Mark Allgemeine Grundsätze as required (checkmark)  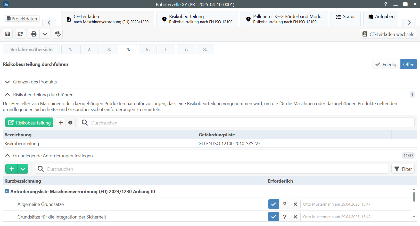(x=274, y=204)
